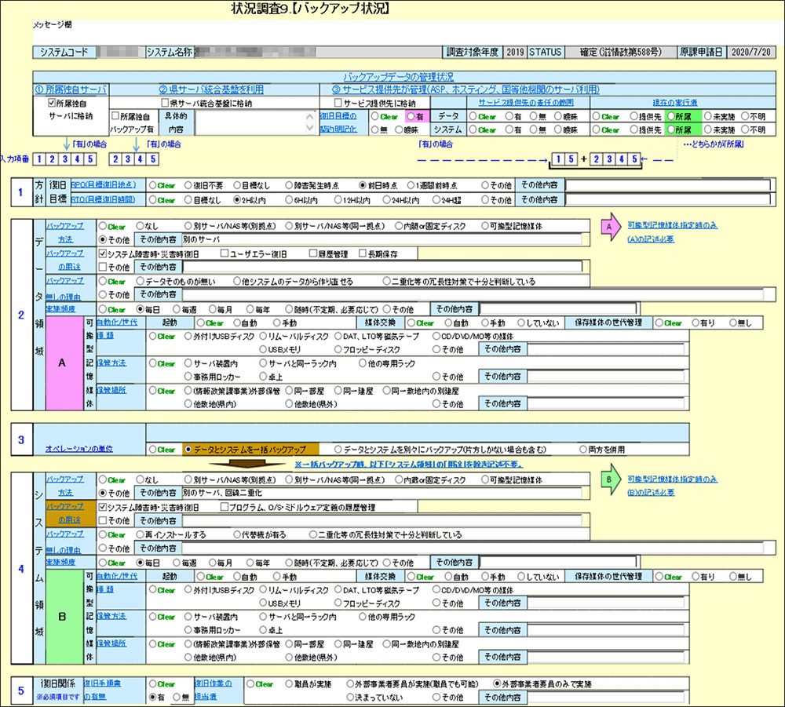Pick 24H以内 in the RTO row
Viewport: 785px width, 707px height.
coord(386,199)
